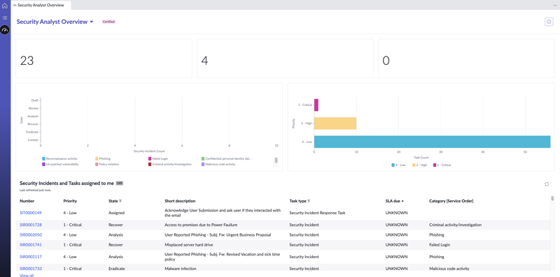Open incident SIR0002050
The width and height of the screenshot is (560, 277).
click(x=30, y=235)
